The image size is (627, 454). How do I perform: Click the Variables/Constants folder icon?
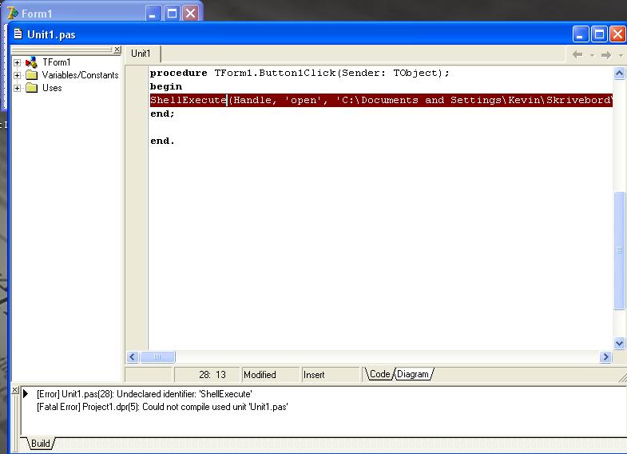[x=32, y=75]
